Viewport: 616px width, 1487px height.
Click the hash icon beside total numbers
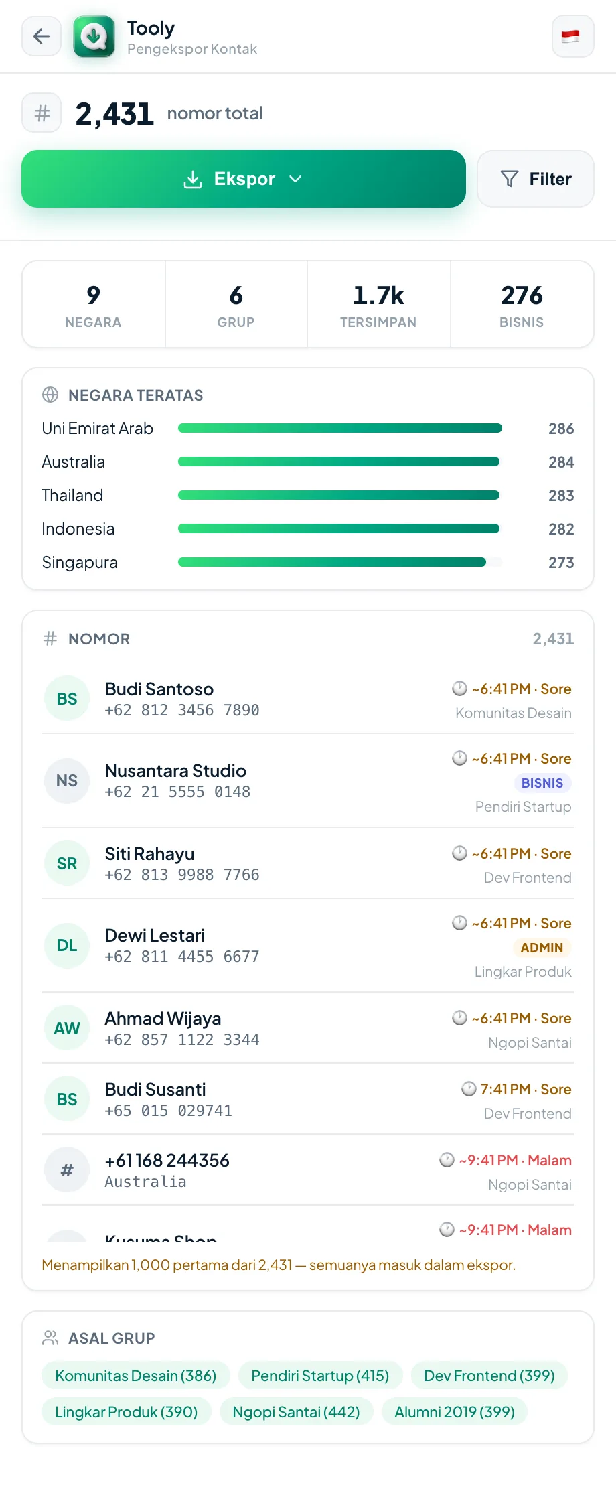tap(42, 113)
